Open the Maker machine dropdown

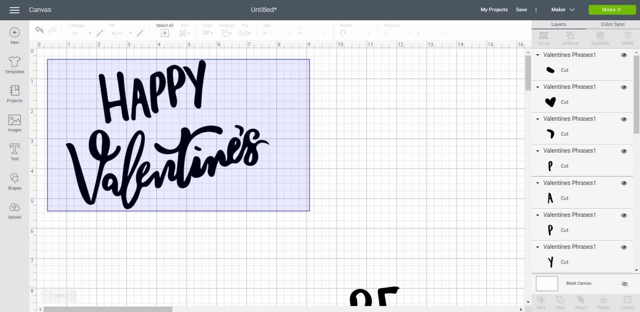pyautogui.click(x=563, y=10)
